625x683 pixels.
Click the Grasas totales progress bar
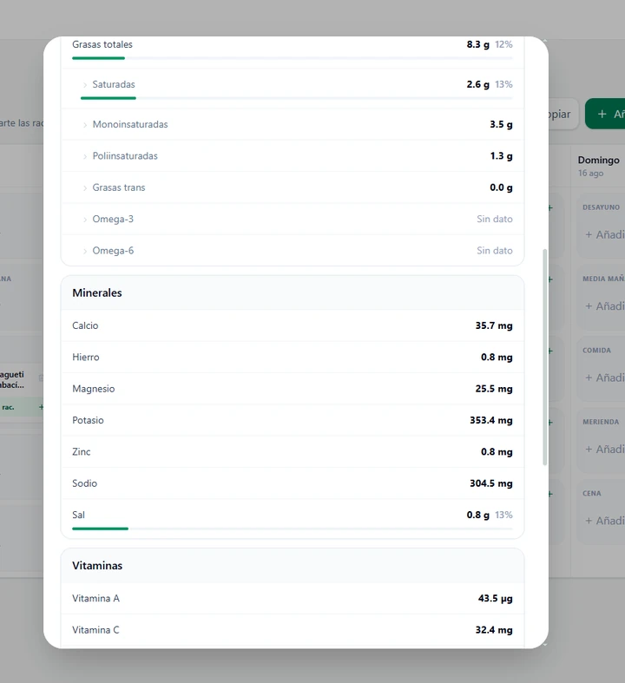pyautogui.click(x=293, y=58)
